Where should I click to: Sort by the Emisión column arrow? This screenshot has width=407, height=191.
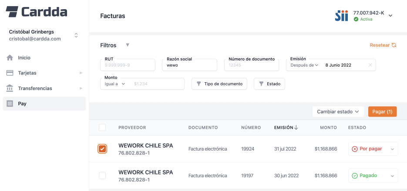click(x=296, y=127)
